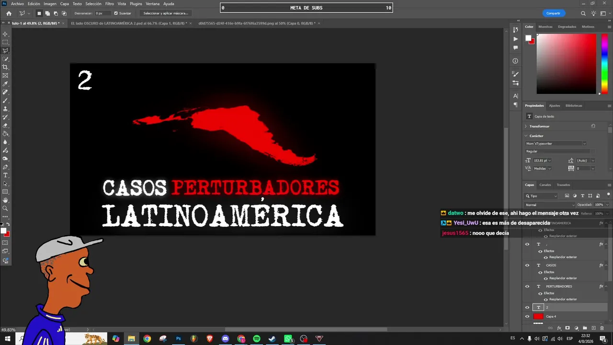This screenshot has width=613, height=345.
Task: Select the Horizontal Type tool
Action: point(5,175)
